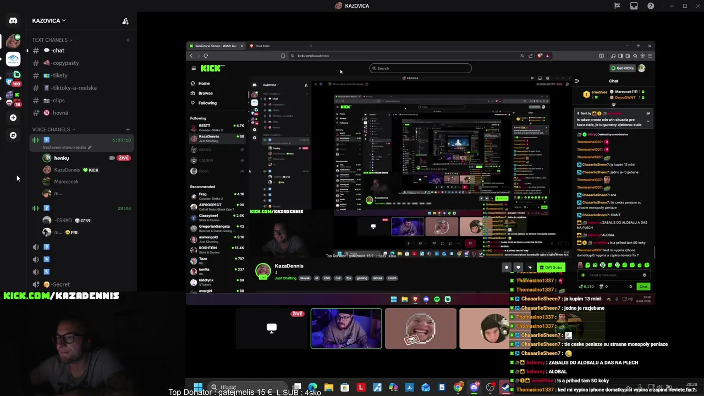Open ROSHTEIN channel in Recommended list

[x=217, y=250]
